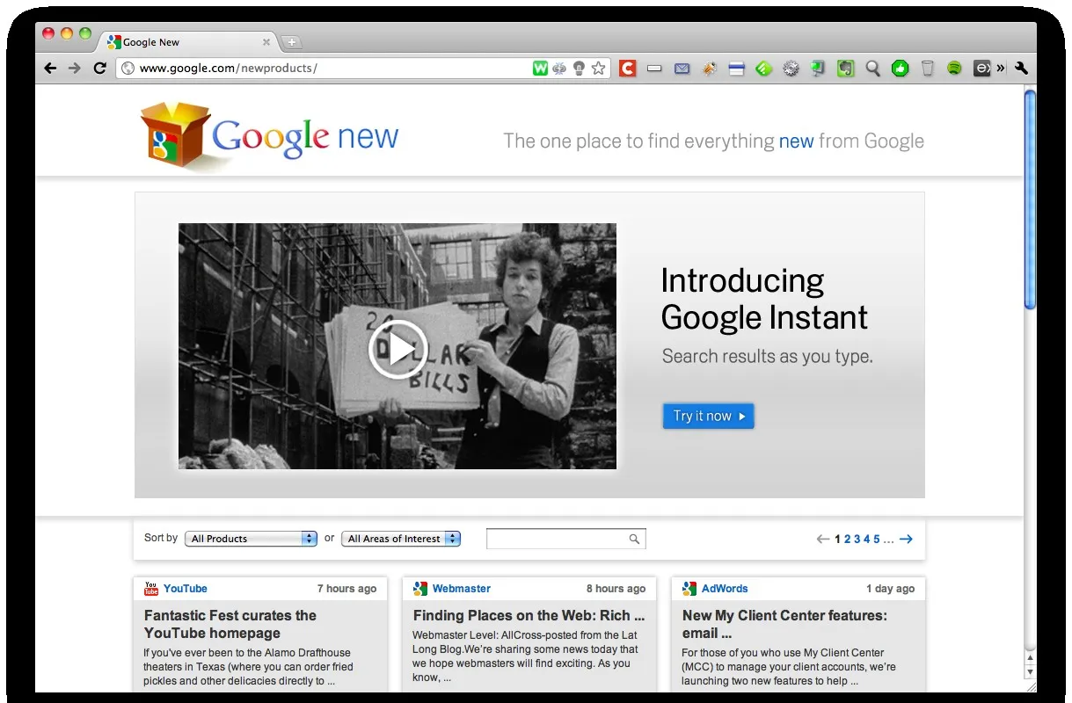Click the Google icon beside AdWords
This screenshot has height=703, width=1072.
pos(689,589)
